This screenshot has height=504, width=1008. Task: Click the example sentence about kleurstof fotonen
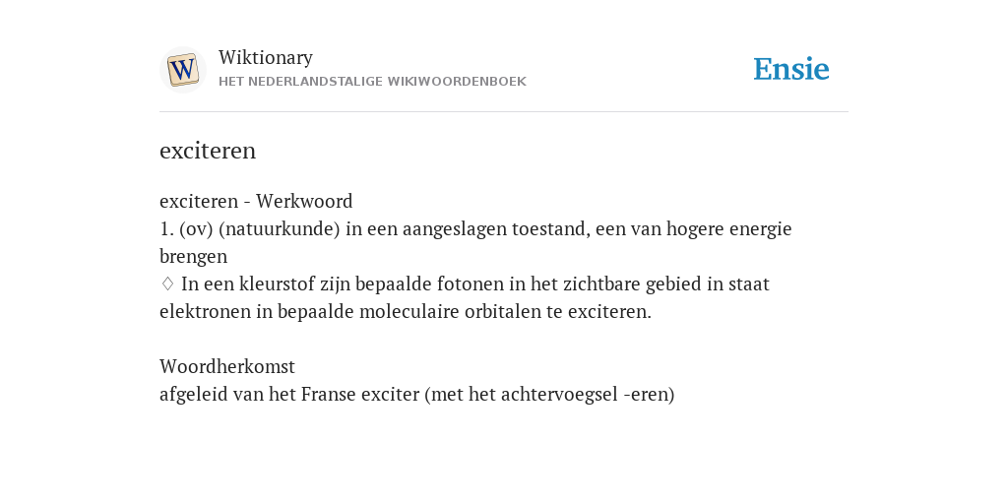pos(465,297)
